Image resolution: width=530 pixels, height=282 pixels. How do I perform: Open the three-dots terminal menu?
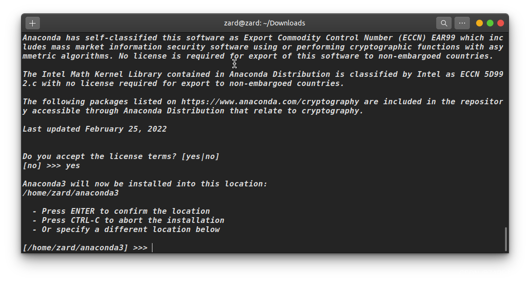(462, 23)
